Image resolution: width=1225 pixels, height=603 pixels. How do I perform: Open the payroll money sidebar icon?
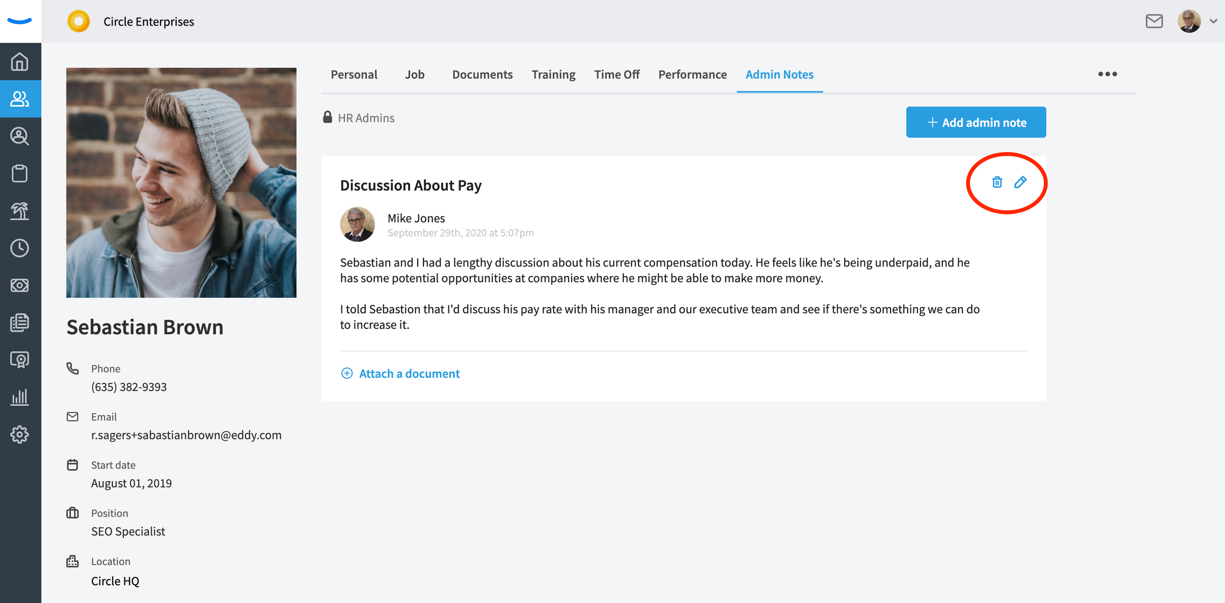click(19, 286)
